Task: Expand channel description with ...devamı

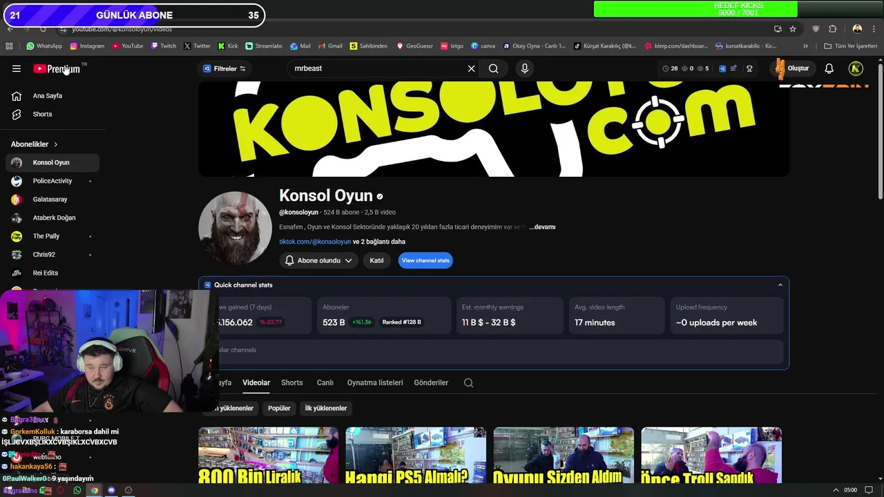Action: coord(542,227)
